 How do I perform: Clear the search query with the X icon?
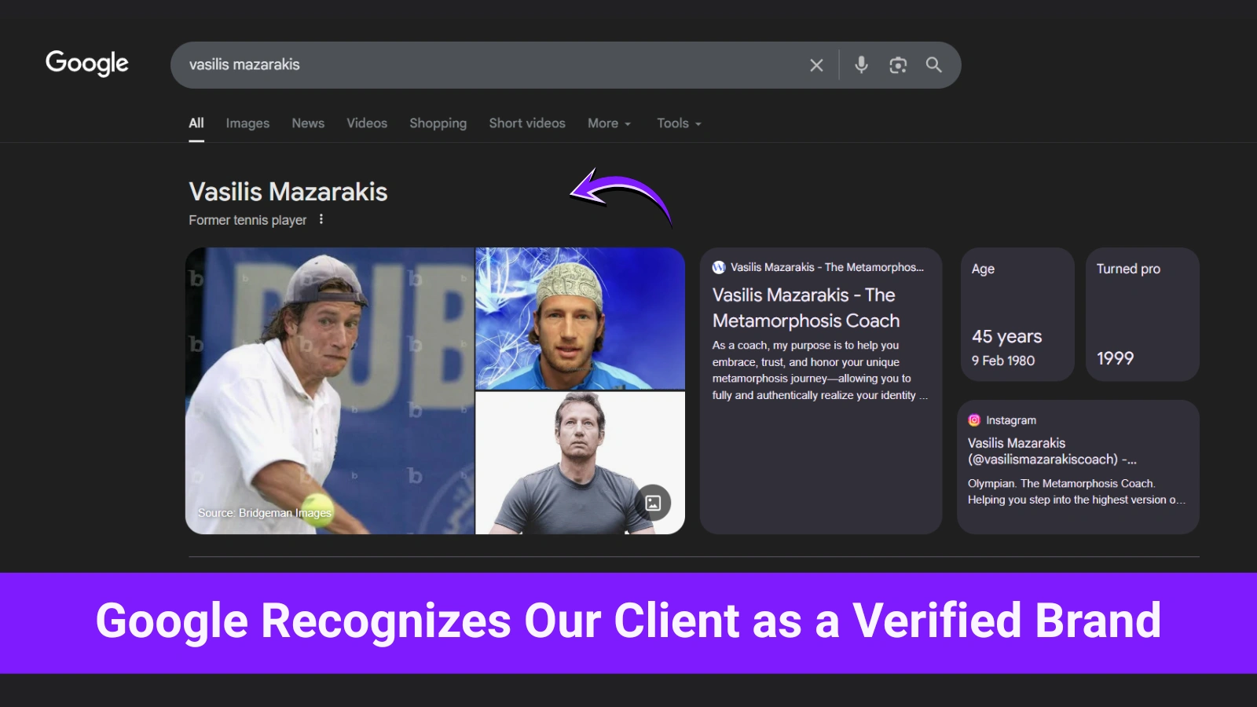tap(816, 65)
